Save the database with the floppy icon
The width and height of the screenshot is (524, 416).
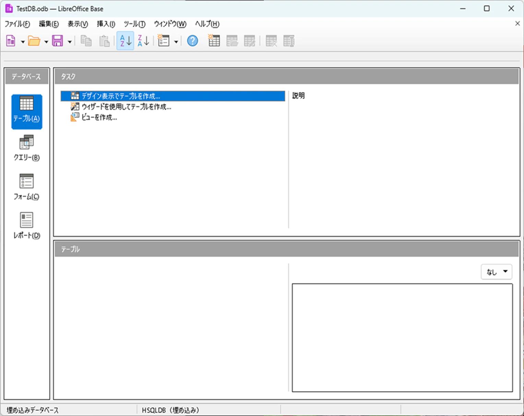pos(58,41)
